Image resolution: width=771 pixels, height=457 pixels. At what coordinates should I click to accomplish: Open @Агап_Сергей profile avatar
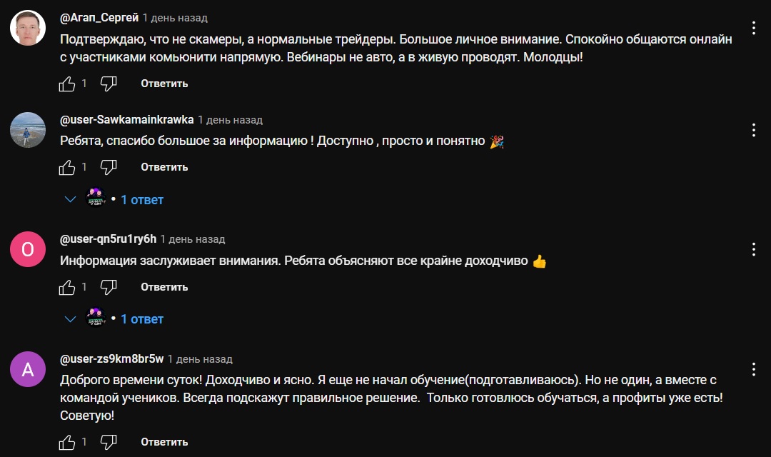28,29
